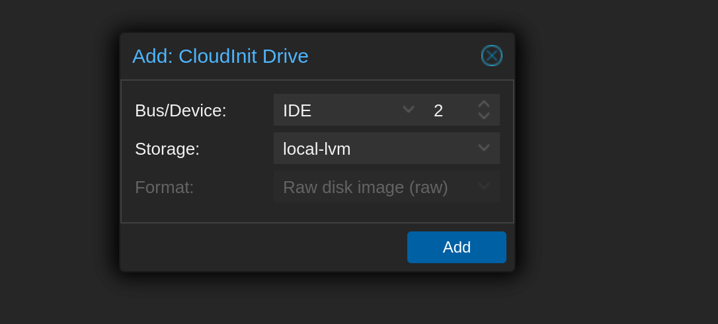Click the gap between IDE arrow and number

pyautogui.click(x=421, y=110)
